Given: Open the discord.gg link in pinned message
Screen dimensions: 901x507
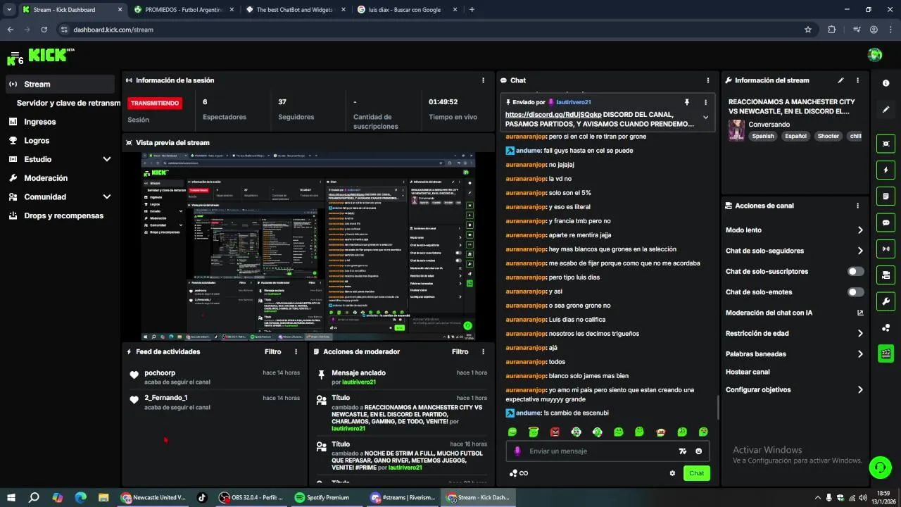Looking at the screenshot, I should click(553, 114).
